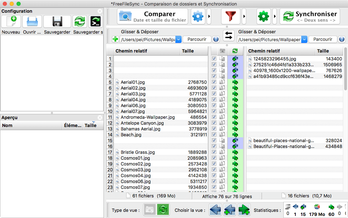Click the Nouveau configuration icon
This screenshot has height=218, width=348.
[x=11, y=22]
